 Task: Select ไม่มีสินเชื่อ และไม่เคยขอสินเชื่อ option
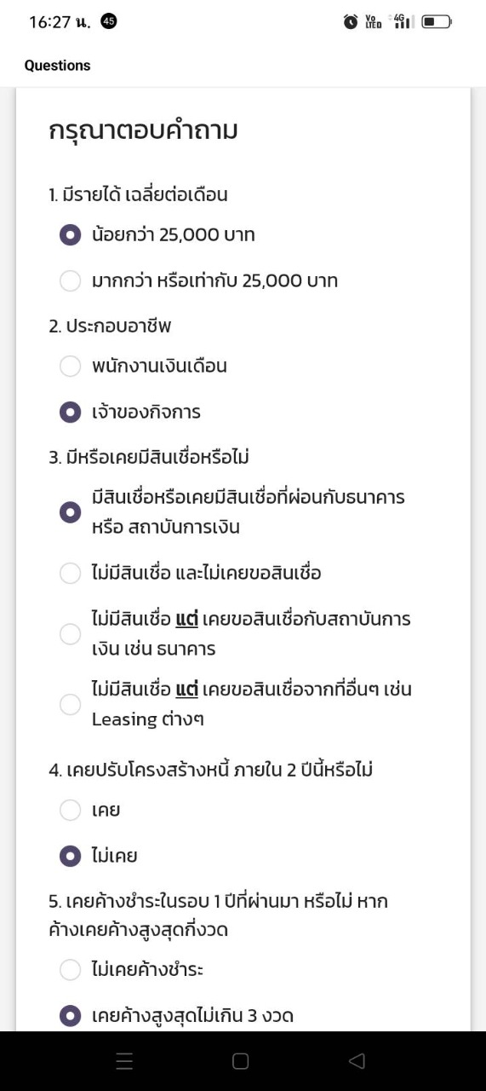pyautogui.click(x=191, y=573)
